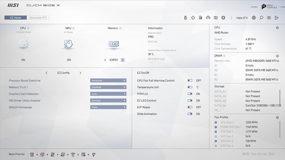The width and height of the screenshot is (285, 160).
Task: Toggle CPU Fan Fail Warning Control
Action: 190,81
